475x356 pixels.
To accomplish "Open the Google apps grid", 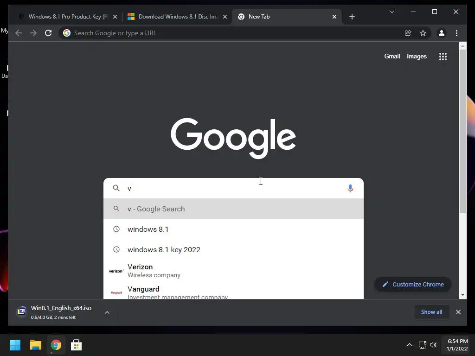I will point(443,56).
